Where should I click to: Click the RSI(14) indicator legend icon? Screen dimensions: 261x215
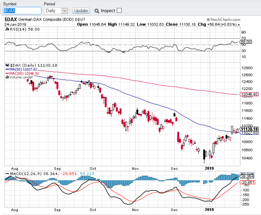7,29
